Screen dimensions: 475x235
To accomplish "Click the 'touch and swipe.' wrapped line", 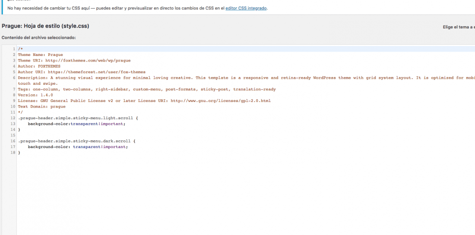I will 38,83.
